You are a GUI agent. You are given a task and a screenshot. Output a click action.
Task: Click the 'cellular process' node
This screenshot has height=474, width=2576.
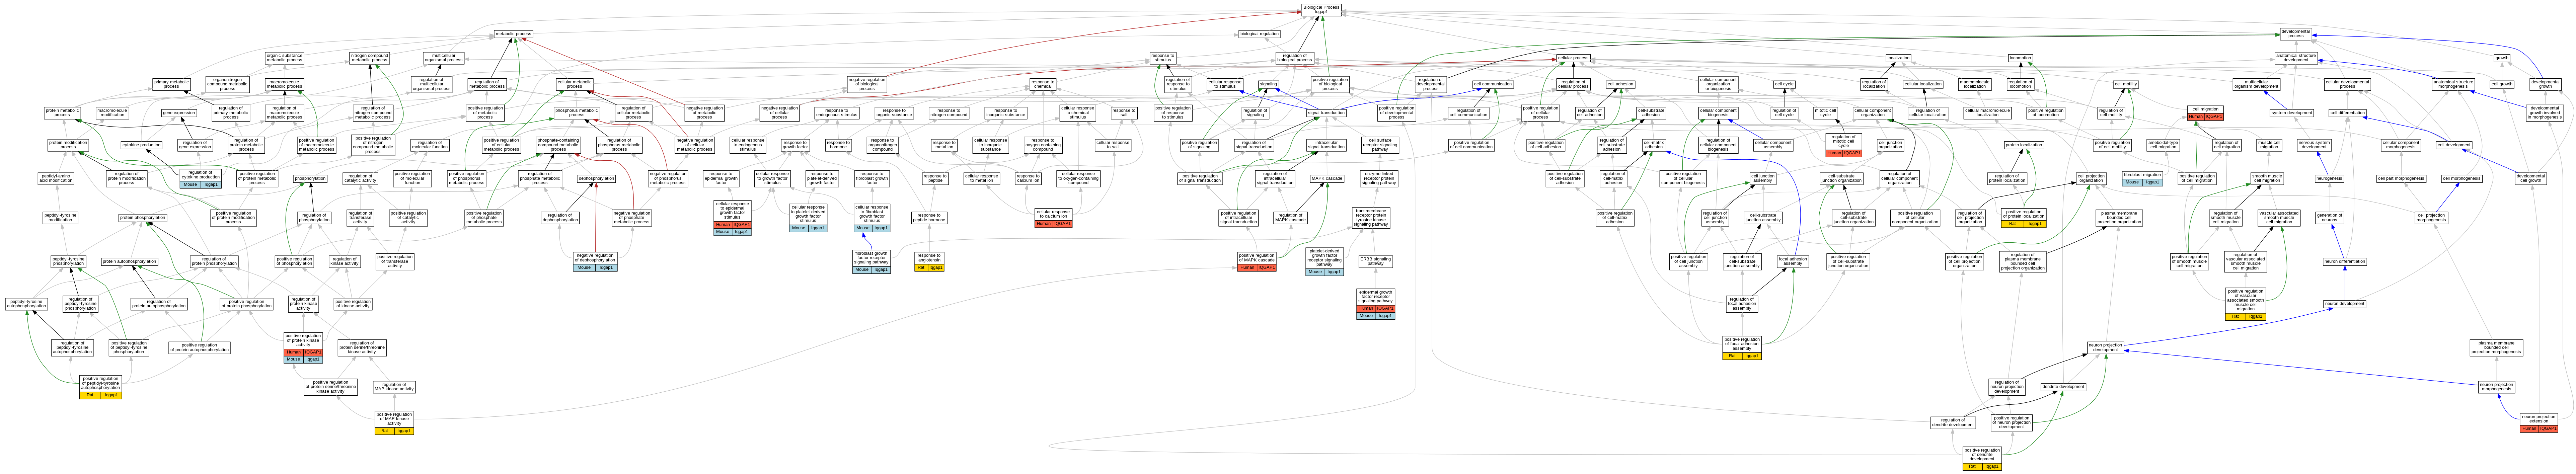tap(1573, 58)
